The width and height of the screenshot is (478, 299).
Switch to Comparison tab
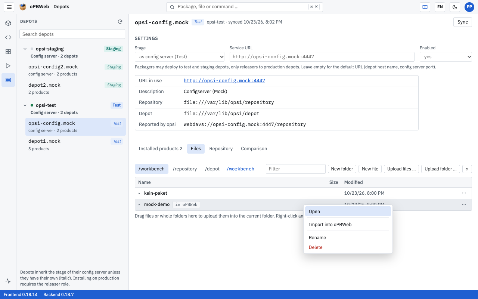pos(254,149)
